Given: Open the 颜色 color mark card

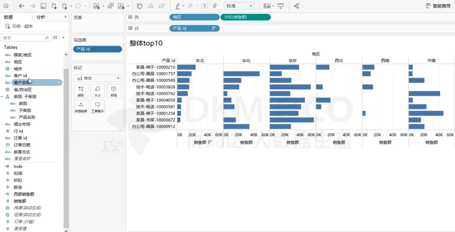Looking at the screenshot, I should [x=81, y=91].
